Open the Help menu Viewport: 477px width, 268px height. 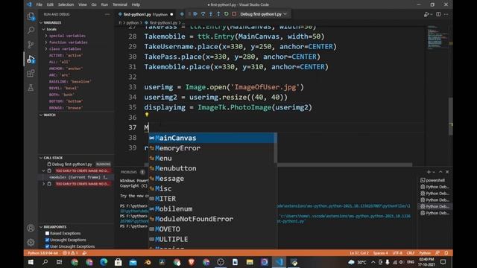(x=136, y=4)
